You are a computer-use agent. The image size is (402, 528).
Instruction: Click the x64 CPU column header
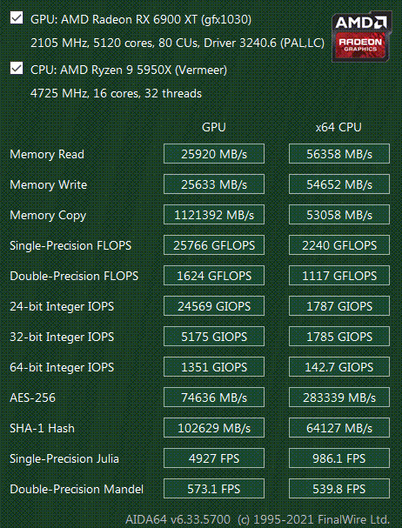tap(338, 127)
